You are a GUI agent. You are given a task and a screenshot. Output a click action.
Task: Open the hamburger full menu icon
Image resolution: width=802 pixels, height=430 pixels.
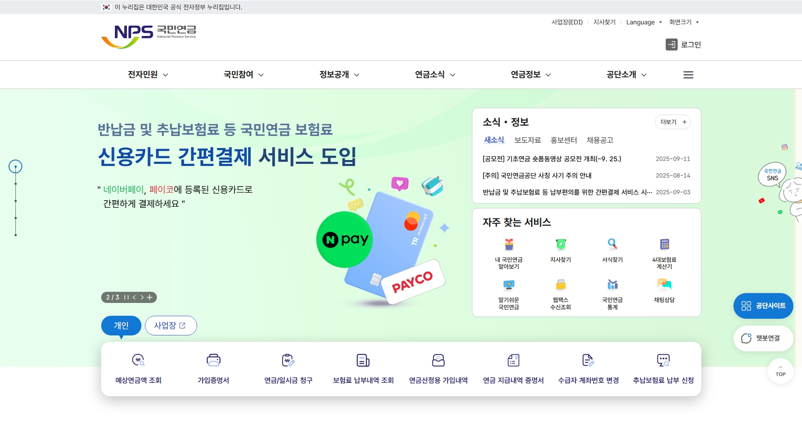coord(688,75)
